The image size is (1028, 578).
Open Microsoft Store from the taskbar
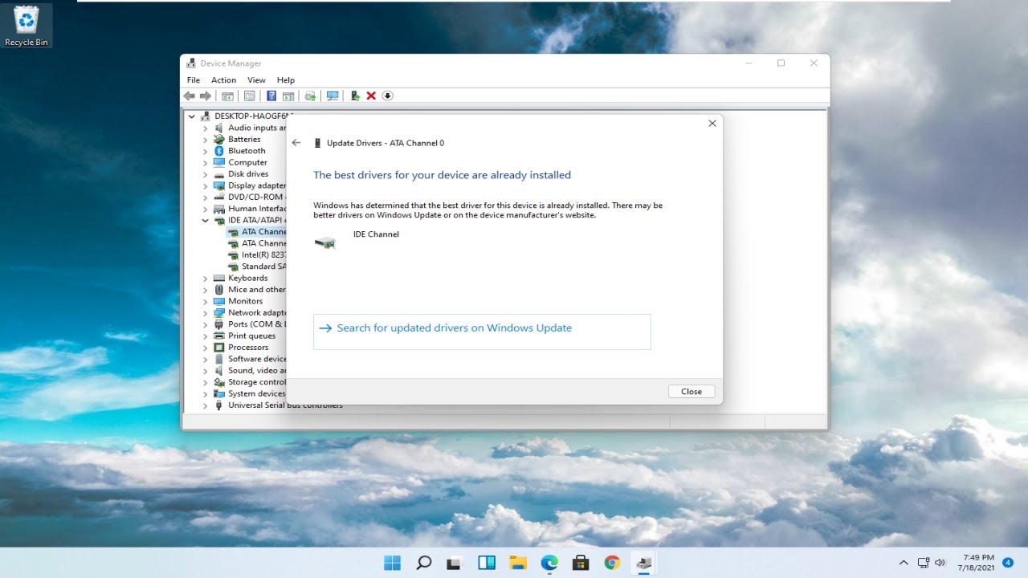pyautogui.click(x=581, y=563)
